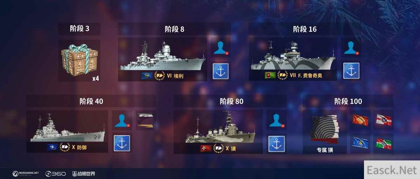Click the 360 logo at bottom

[56, 173]
